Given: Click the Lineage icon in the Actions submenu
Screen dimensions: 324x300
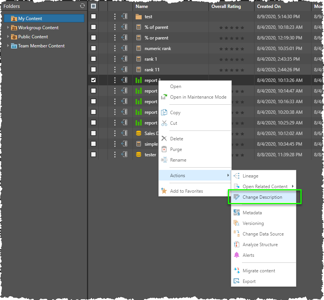Looking at the screenshot, I should 237,176.
